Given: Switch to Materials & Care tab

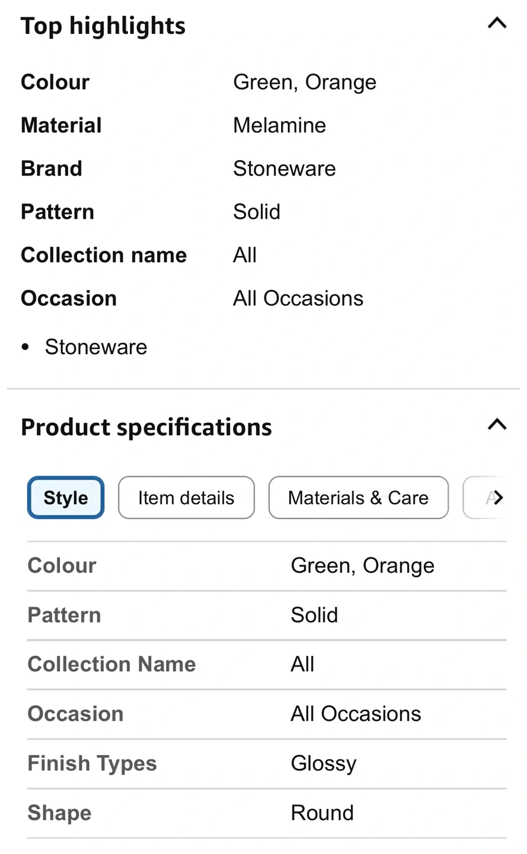Looking at the screenshot, I should coord(358,498).
